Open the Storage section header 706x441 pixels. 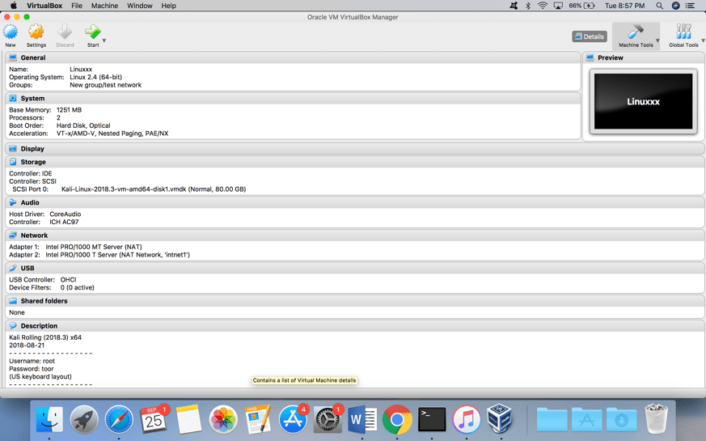pos(33,162)
